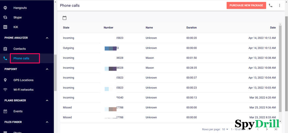Go to the next page of calls
This screenshot has width=288, height=133.
tap(266, 129)
